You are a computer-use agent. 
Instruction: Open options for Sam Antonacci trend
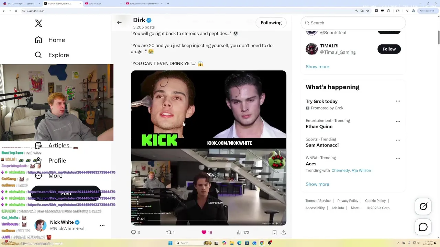point(398,140)
